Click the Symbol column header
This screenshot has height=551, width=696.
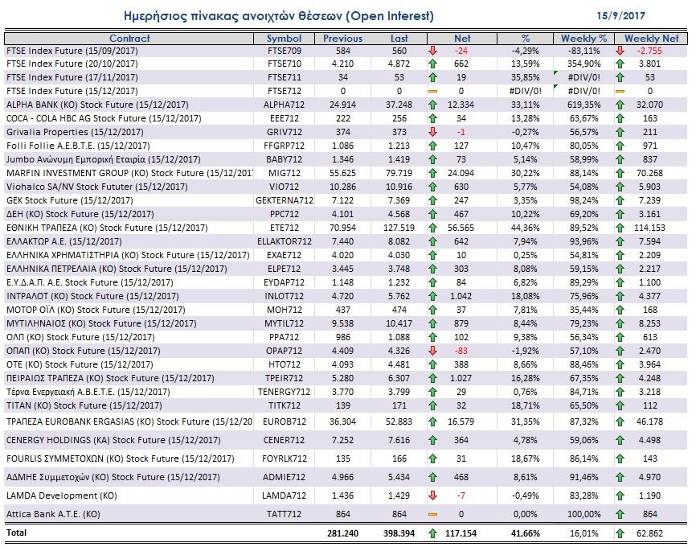tap(284, 39)
